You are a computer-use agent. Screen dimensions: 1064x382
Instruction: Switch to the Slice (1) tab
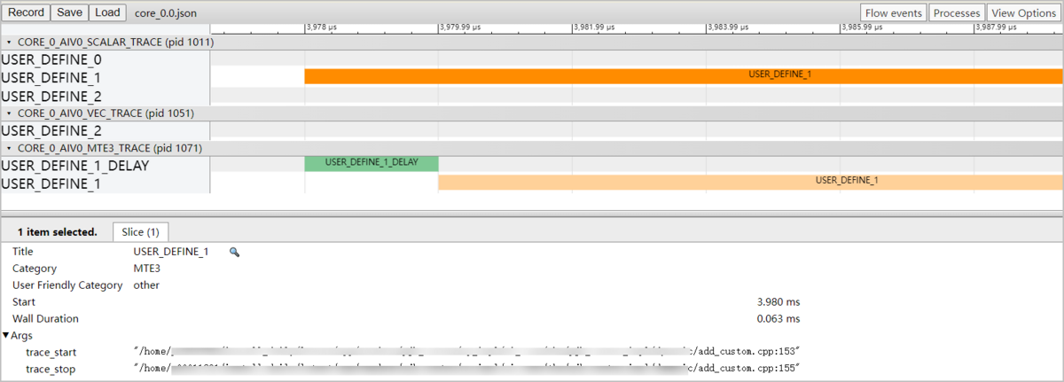(x=140, y=232)
